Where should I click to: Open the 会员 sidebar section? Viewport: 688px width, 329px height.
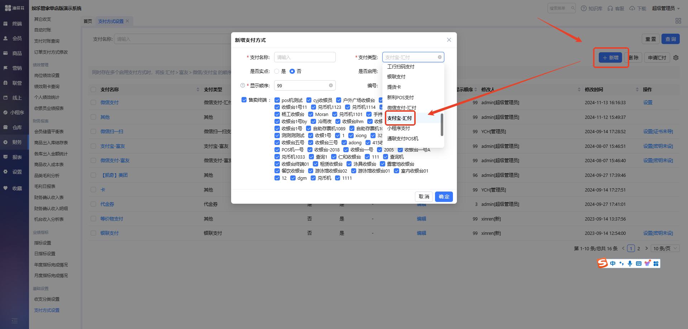click(x=13, y=38)
